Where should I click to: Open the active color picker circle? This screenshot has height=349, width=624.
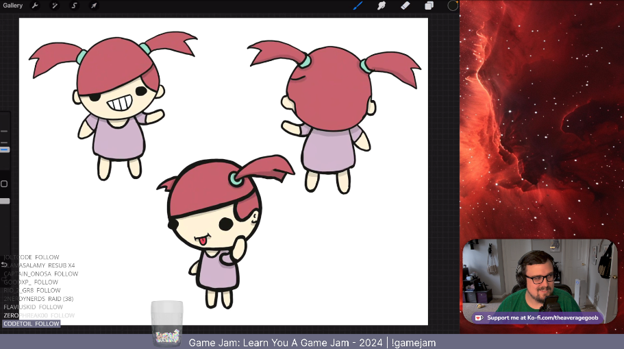tap(452, 5)
